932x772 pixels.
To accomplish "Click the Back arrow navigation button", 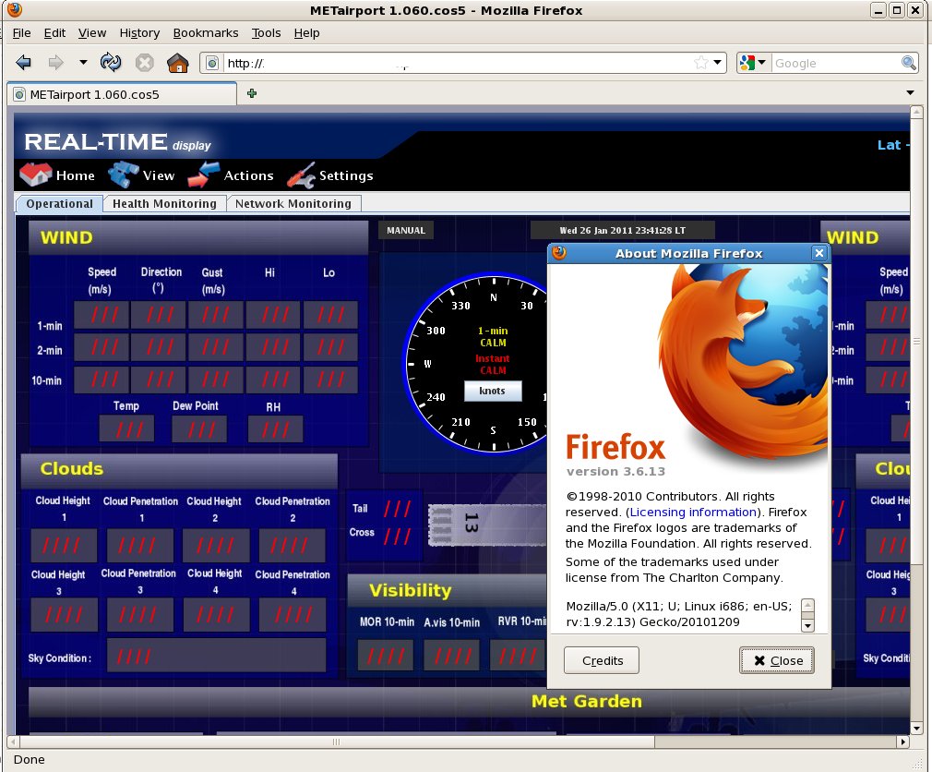I will point(24,63).
